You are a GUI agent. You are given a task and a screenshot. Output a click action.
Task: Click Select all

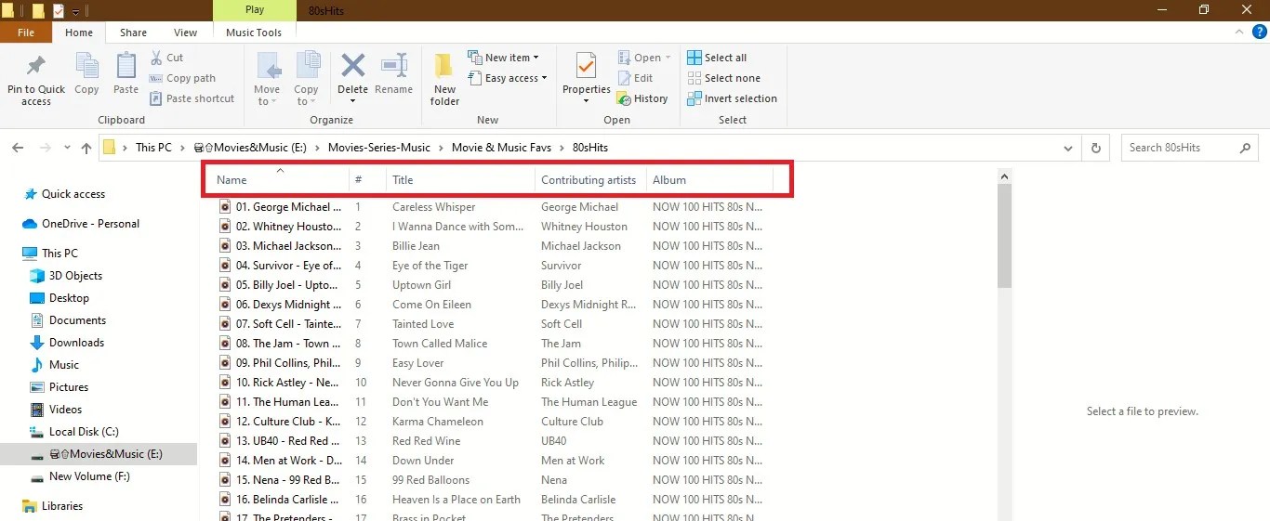717,58
